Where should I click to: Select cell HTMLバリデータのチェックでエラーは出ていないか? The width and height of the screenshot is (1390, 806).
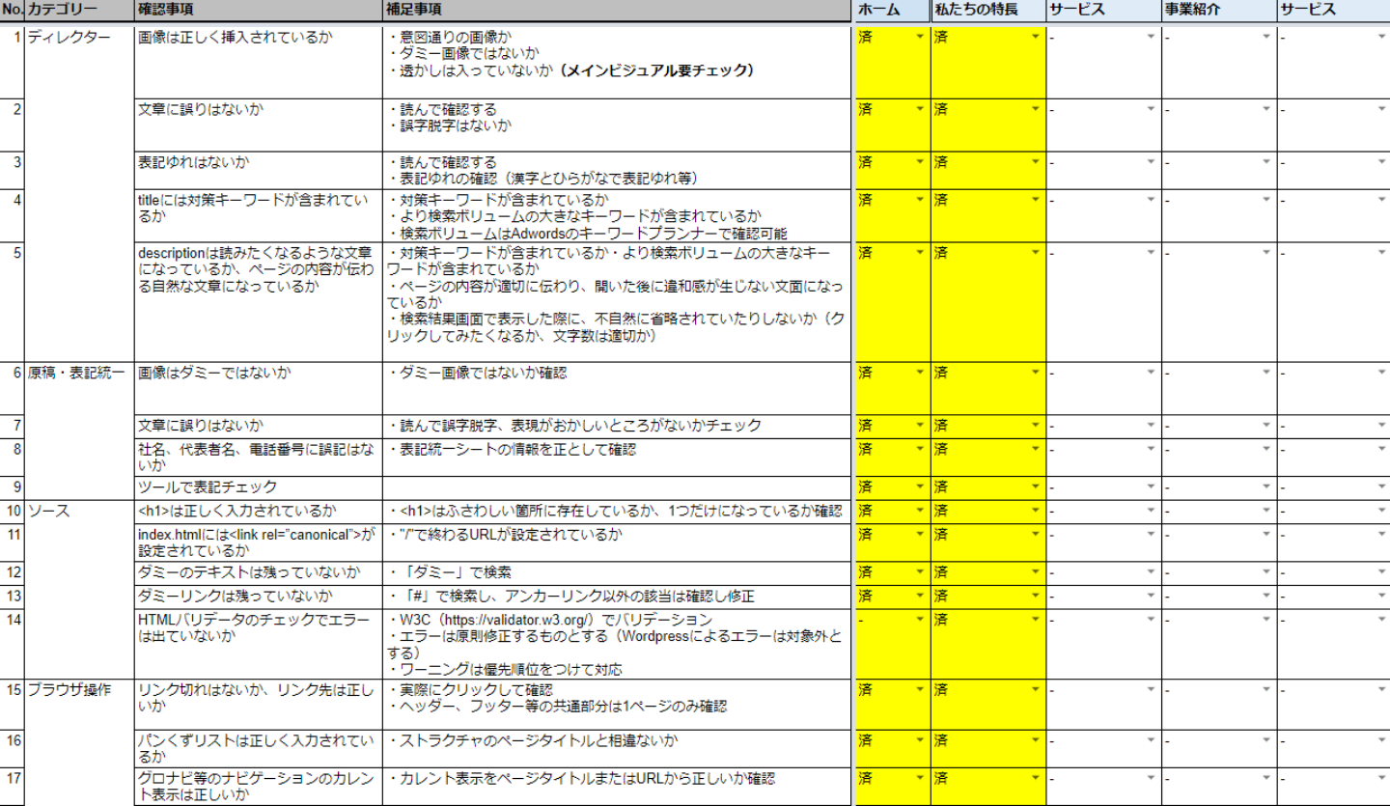coord(258,644)
